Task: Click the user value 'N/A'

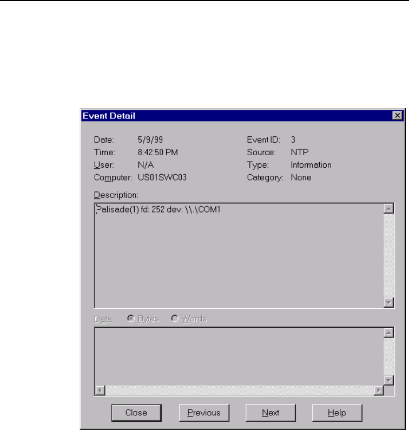Action: (146, 165)
